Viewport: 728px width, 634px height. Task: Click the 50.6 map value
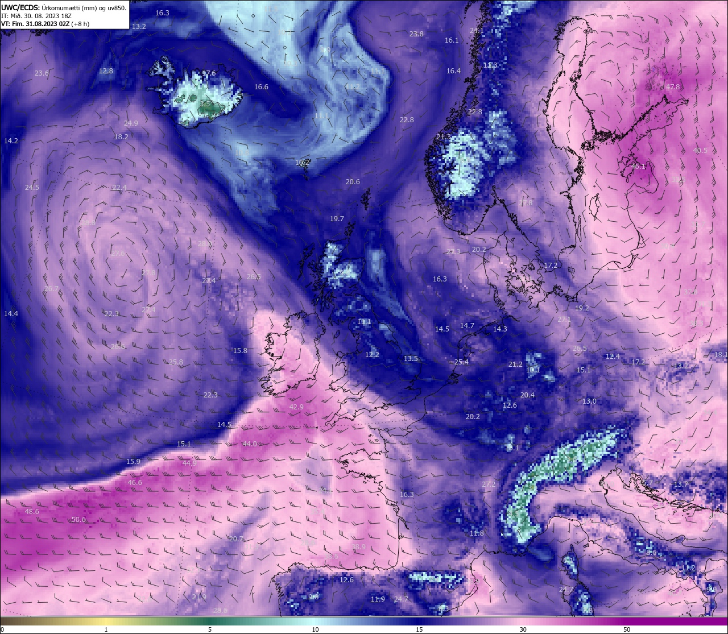78,520
